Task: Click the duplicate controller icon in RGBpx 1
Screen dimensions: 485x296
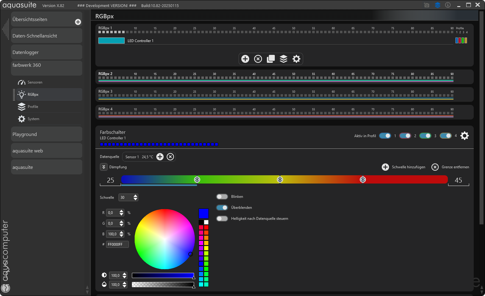Action: pos(271,59)
